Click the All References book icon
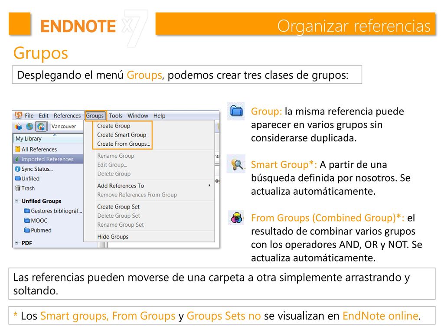Screen dimensions: 444x333 tap(17, 149)
